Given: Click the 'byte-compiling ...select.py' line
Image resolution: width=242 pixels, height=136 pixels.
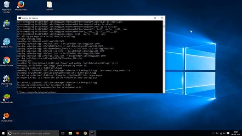Looking at the screenshot, I should point(70,22).
